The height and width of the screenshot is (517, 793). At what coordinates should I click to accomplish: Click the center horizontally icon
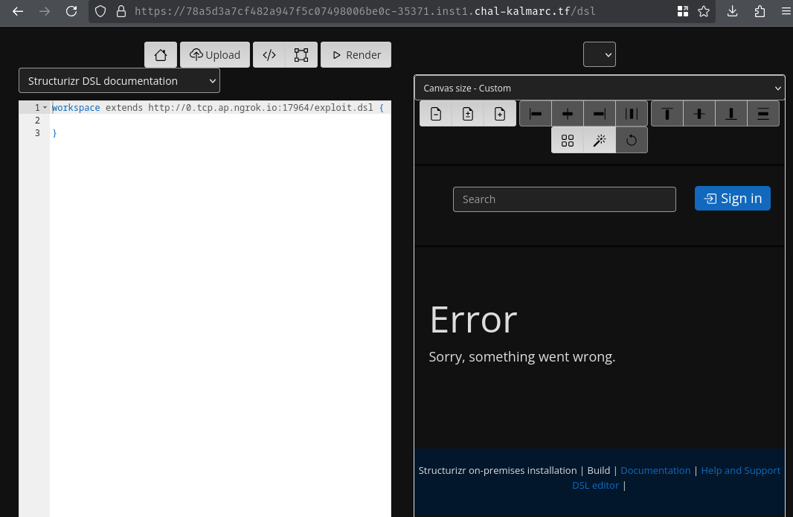[568, 114]
